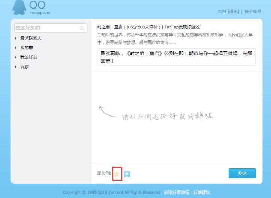
Task: Click the im.qq.com text under logo
Action: 40,13
